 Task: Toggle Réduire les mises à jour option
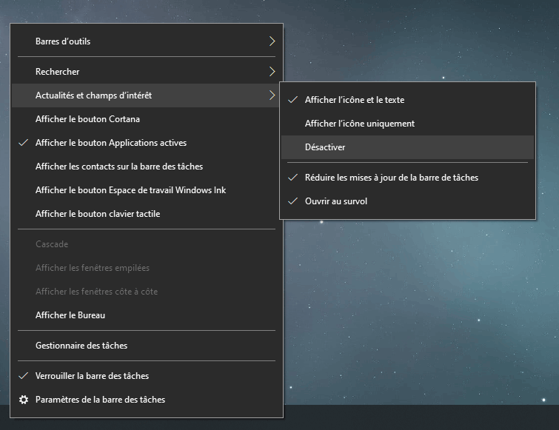click(391, 178)
